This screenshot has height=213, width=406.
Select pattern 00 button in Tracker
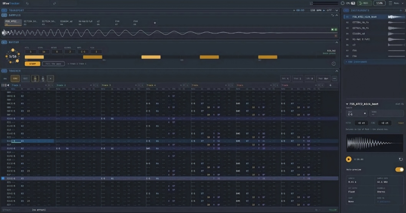(x=35, y=78)
